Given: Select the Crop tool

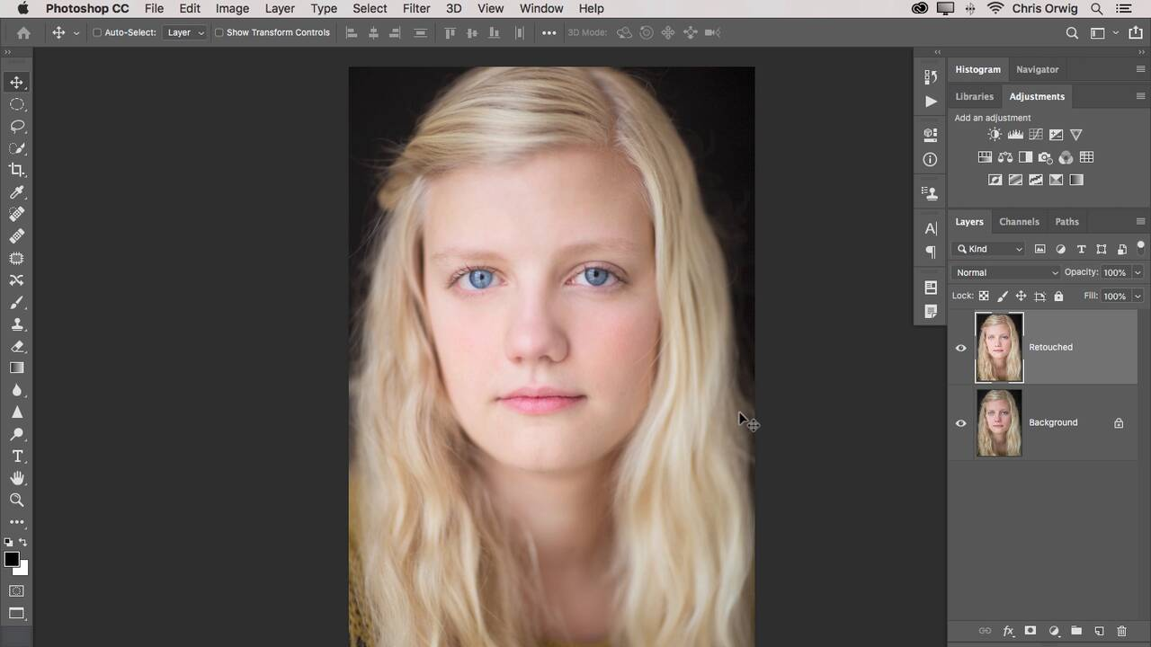Looking at the screenshot, I should (x=17, y=170).
